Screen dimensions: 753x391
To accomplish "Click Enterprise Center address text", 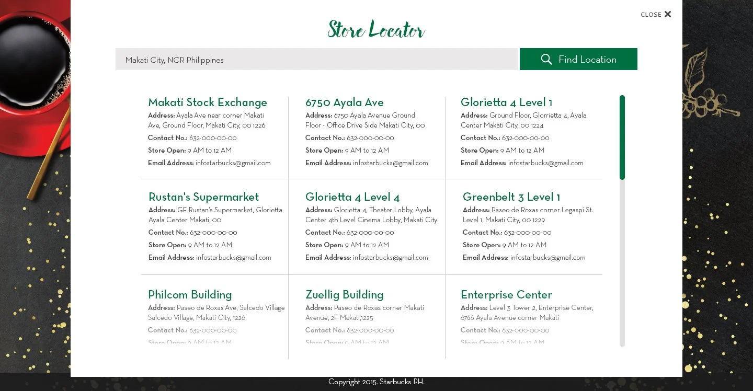I will click(527, 313).
